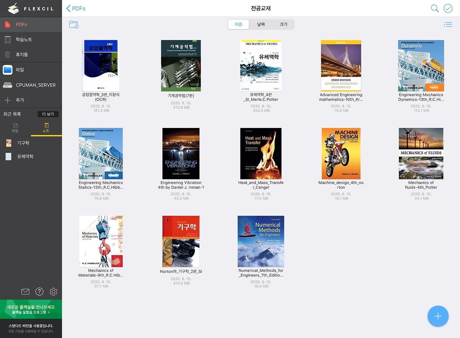This screenshot has width=460, height=338.
Task: Click 더 보기 in recent list
Action: [48, 114]
